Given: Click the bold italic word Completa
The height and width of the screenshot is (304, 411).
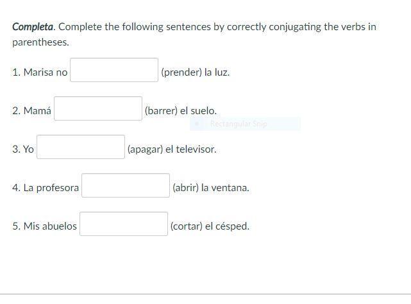Looking at the screenshot, I should tap(33, 27).
